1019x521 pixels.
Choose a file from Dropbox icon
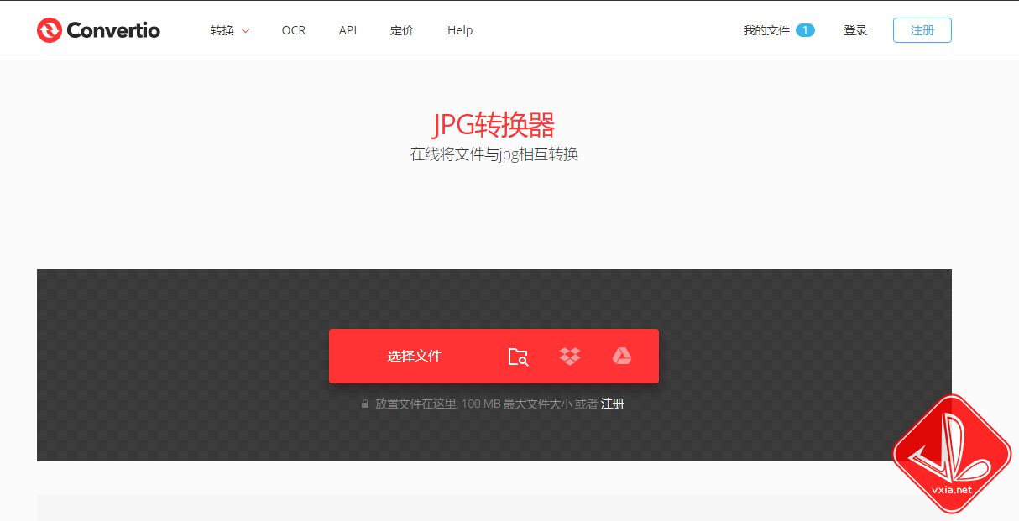[570, 357]
